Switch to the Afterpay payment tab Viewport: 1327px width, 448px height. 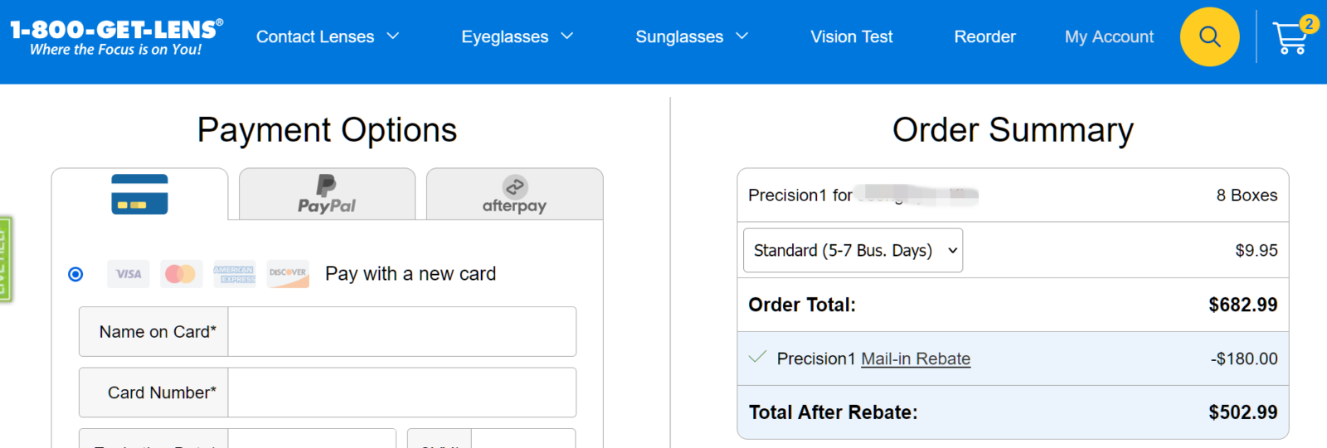click(514, 195)
